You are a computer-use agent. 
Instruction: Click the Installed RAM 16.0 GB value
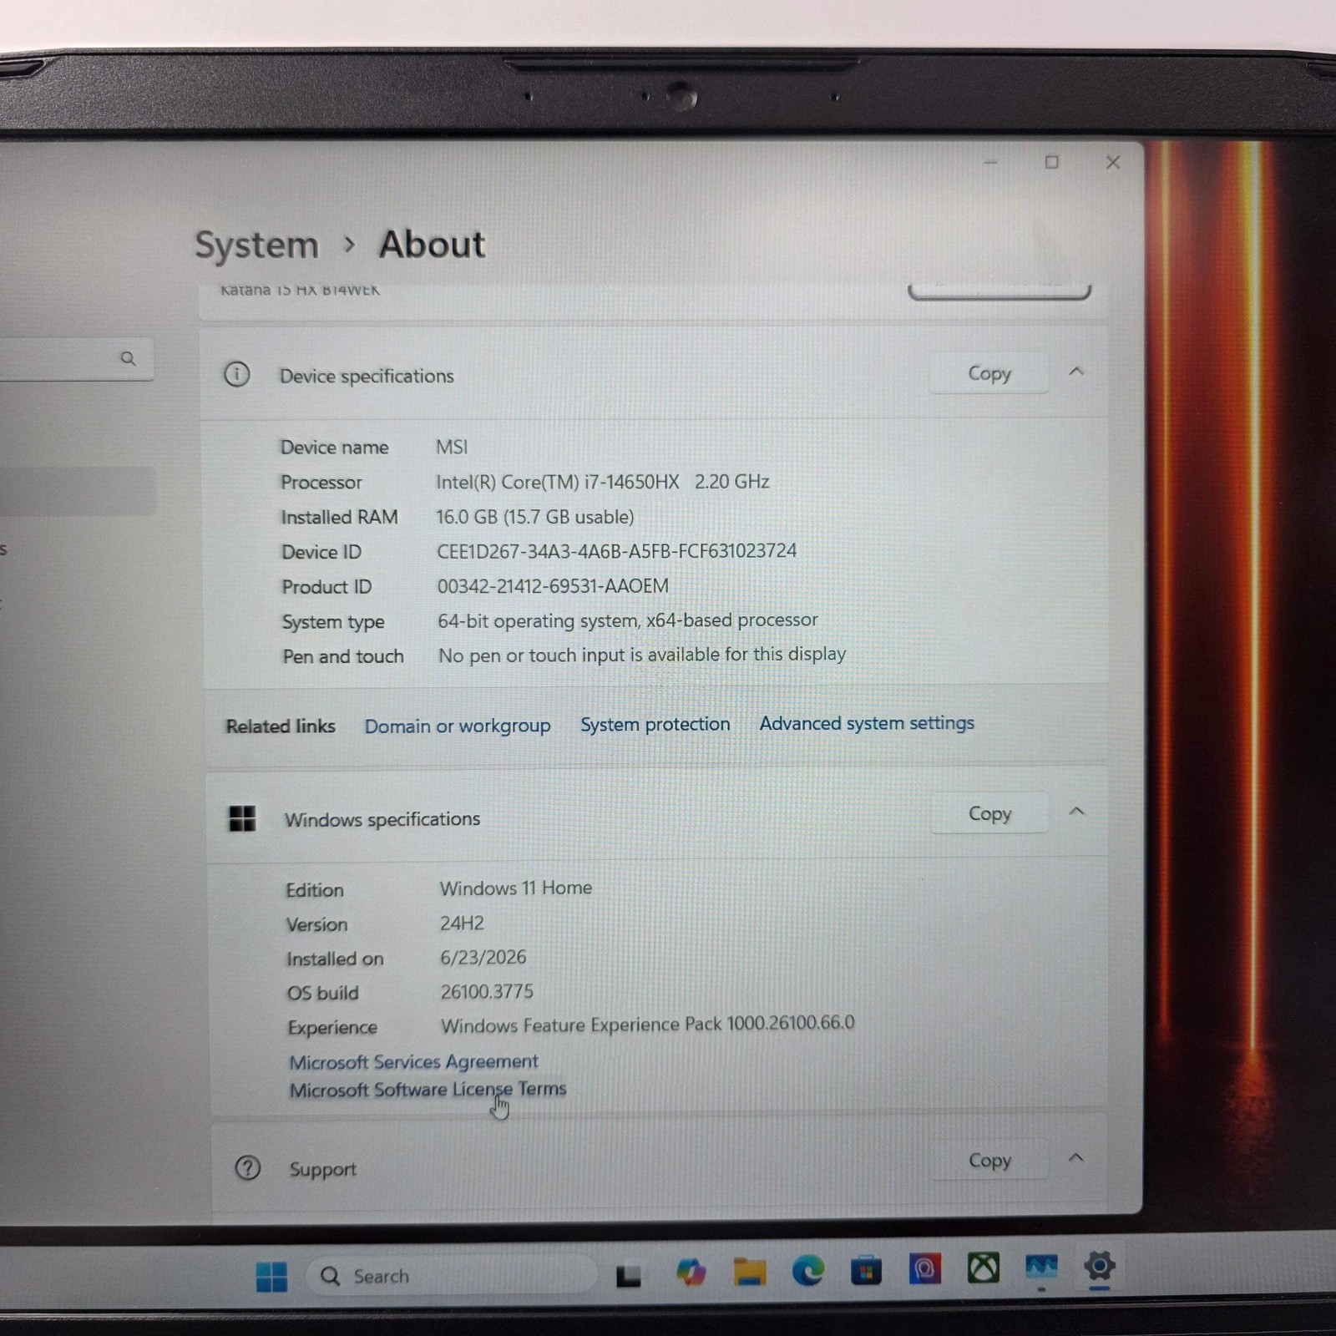click(534, 517)
